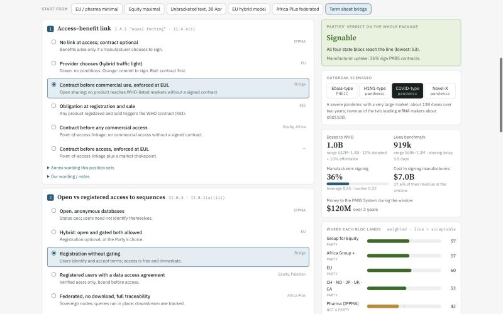Click the 'Manufacturers signing' progress bar
Viewport: 503px width, 314px height.
[357, 184]
